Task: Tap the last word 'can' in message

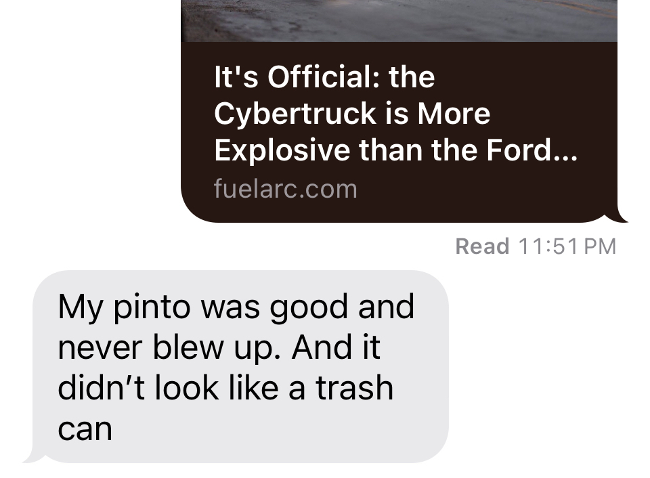Action: coord(85,429)
